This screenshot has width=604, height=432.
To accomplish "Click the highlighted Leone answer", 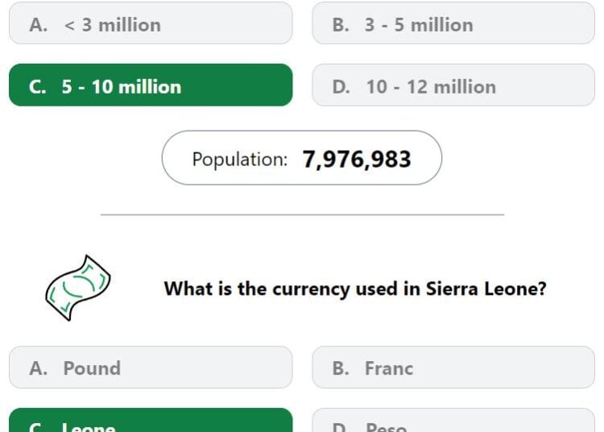I will [151, 420].
